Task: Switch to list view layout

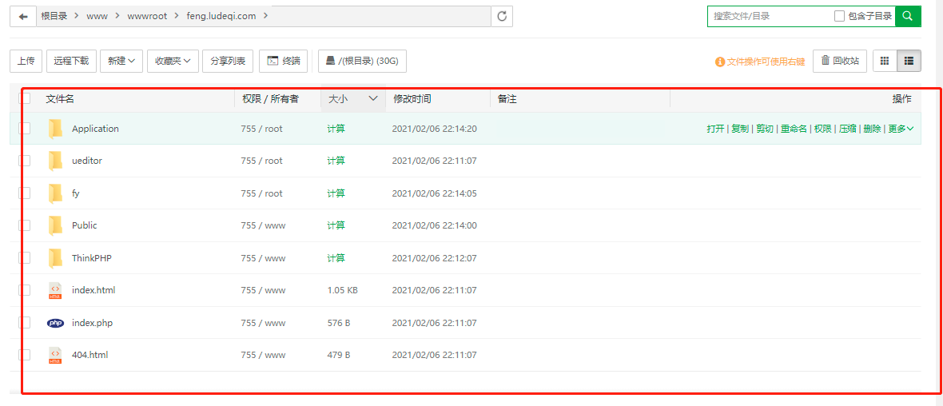Action: [909, 61]
